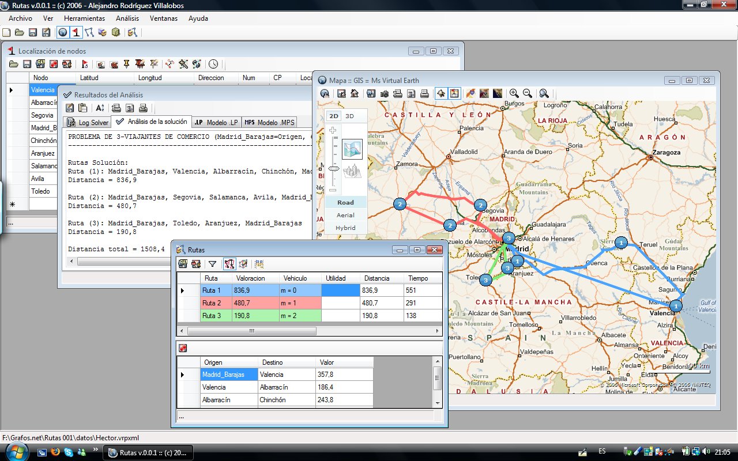Click the map zoom slider handle
This screenshot has height=461, width=738.
tap(333, 168)
